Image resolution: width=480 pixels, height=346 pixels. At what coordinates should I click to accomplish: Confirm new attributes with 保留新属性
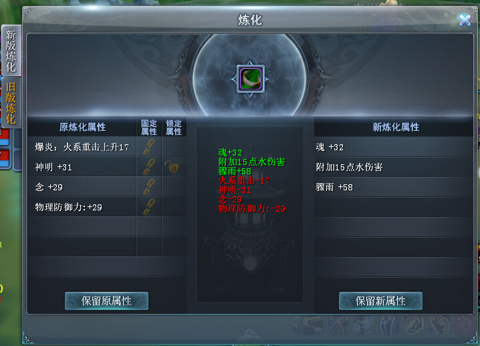pos(380,301)
